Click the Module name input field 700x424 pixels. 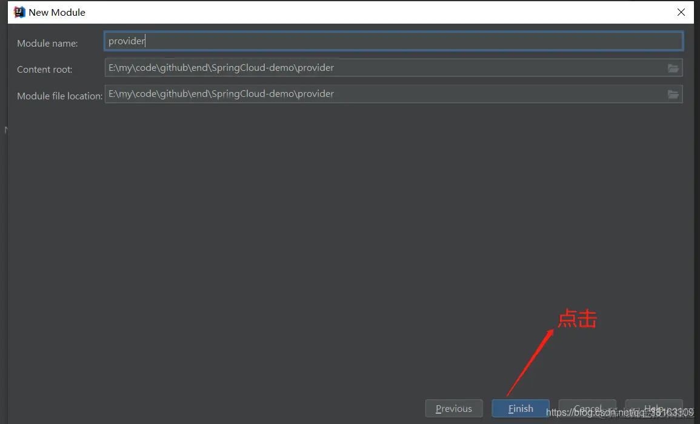pyautogui.click(x=393, y=41)
